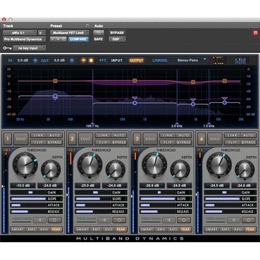
Task: Open the Multiband FET Limit preset list
Action: pos(70,32)
